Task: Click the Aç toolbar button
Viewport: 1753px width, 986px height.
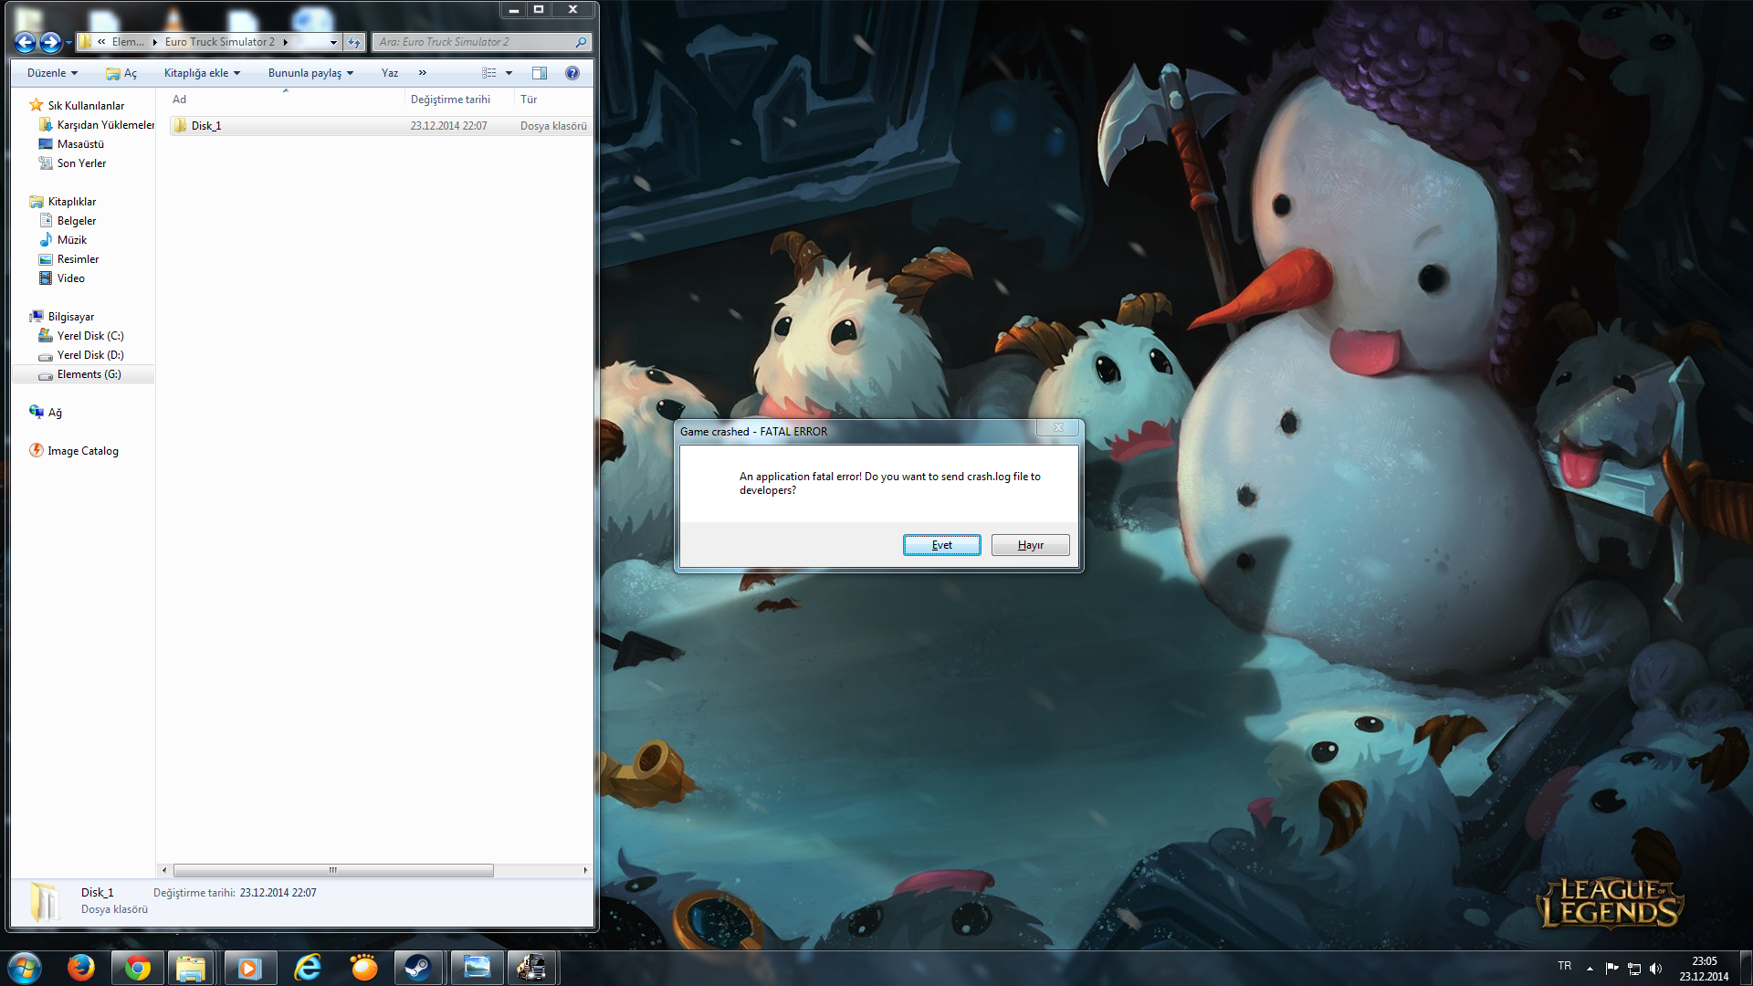Action: click(121, 73)
